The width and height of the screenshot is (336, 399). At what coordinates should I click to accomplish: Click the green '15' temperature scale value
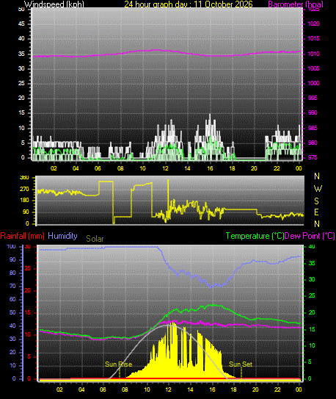click(311, 329)
